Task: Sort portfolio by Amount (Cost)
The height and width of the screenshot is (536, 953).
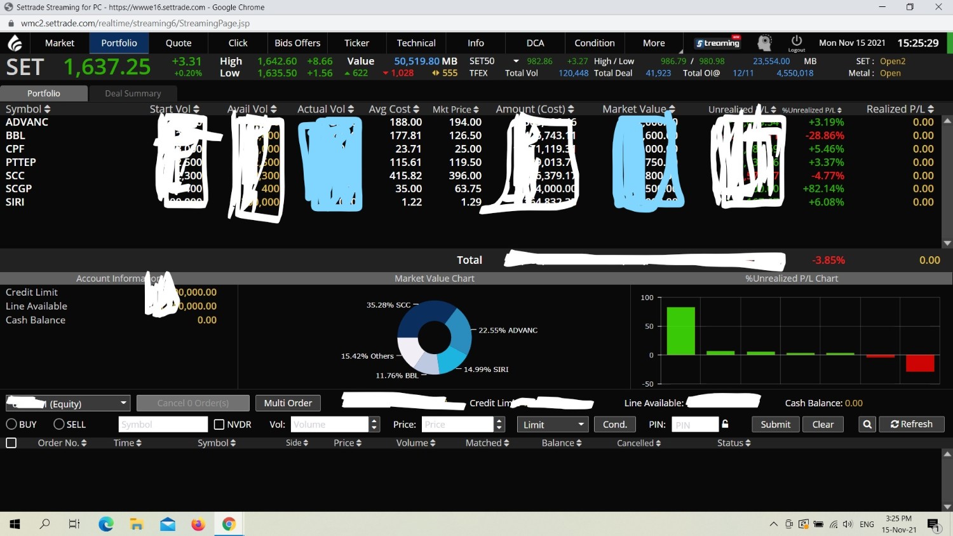Action: tap(571, 109)
